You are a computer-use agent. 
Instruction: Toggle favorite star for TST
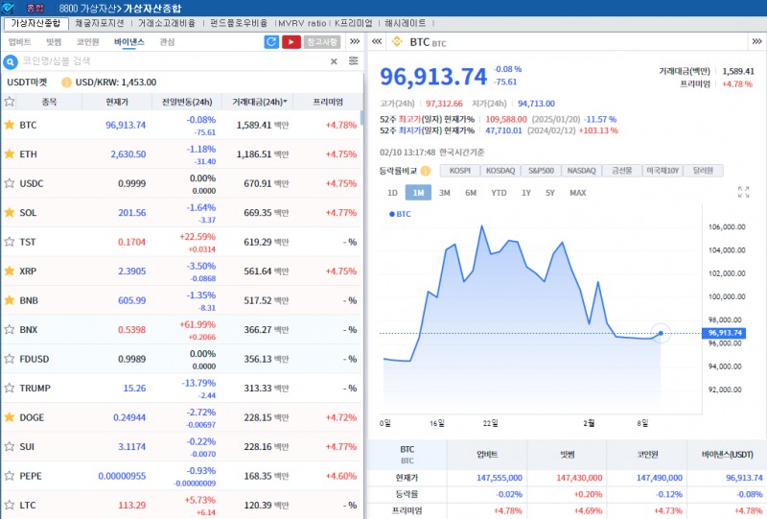(x=10, y=242)
